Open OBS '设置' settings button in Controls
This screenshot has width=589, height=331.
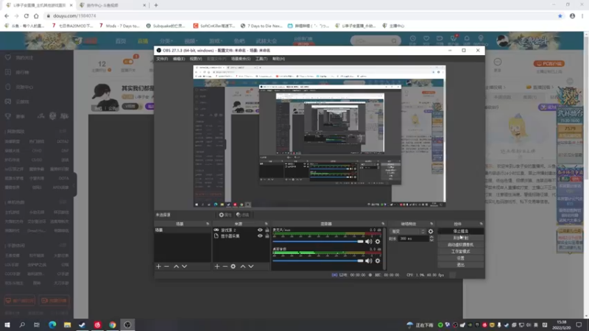click(x=461, y=258)
